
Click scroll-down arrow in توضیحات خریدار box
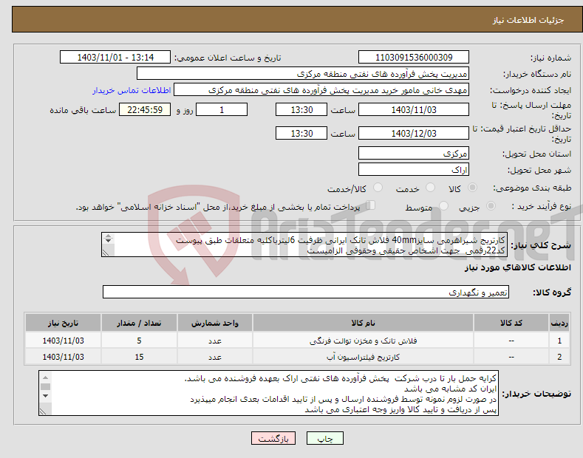tap(45, 395)
